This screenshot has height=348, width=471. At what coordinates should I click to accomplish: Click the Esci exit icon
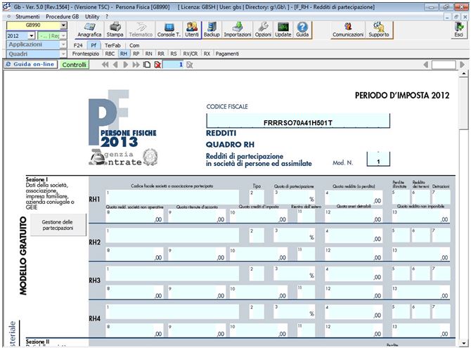pos(458,30)
